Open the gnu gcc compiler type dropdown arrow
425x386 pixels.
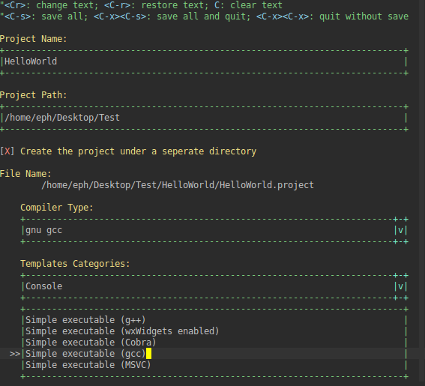[400, 230]
